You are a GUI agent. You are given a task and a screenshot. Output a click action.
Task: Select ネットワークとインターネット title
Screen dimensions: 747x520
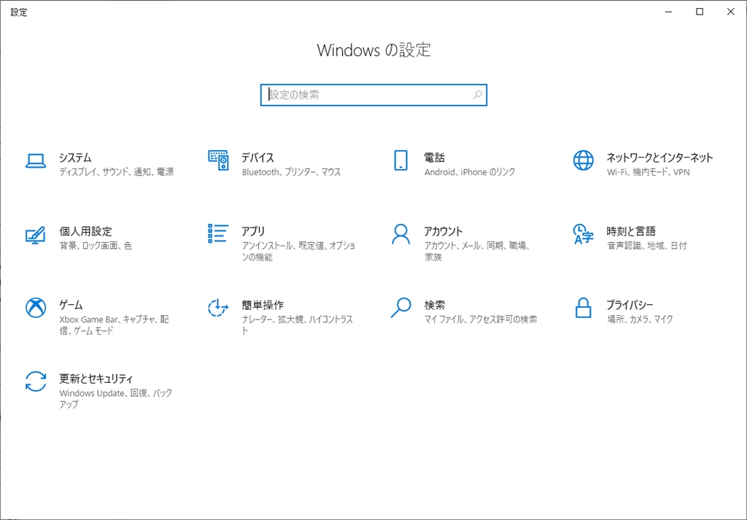tap(659, 158)
